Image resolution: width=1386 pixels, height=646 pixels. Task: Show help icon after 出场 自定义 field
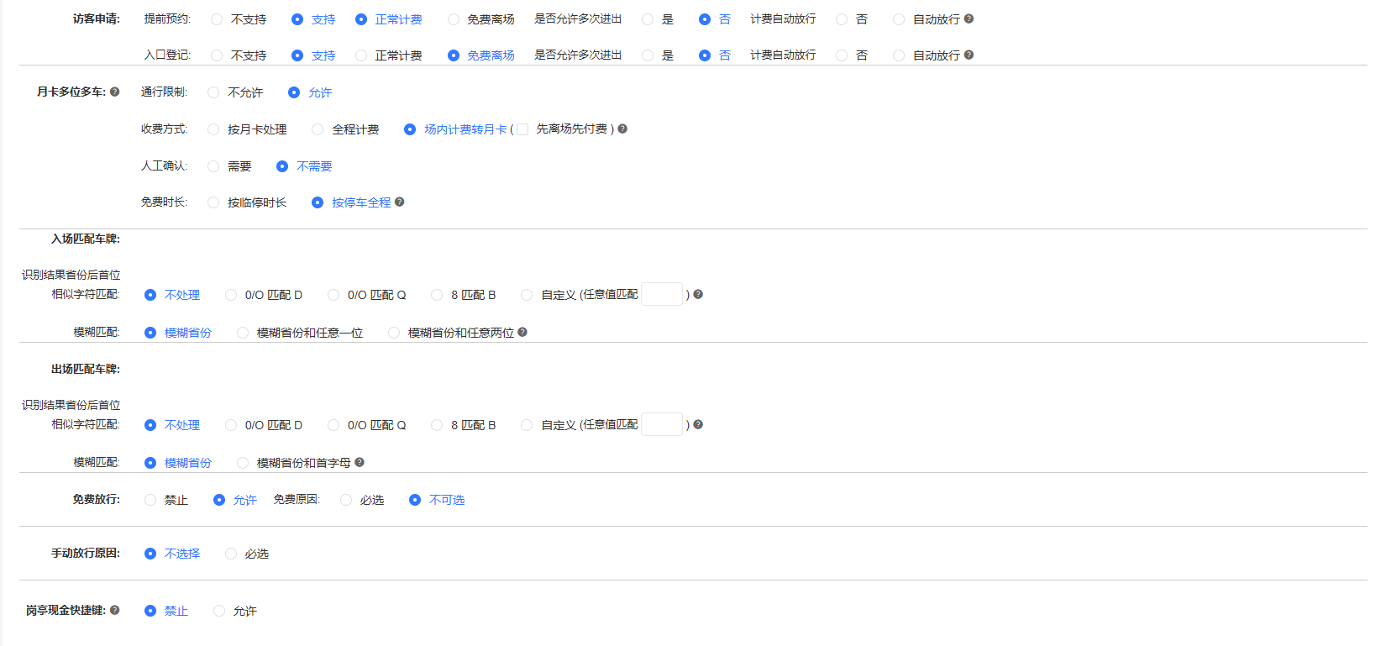[x=698, y=424]
